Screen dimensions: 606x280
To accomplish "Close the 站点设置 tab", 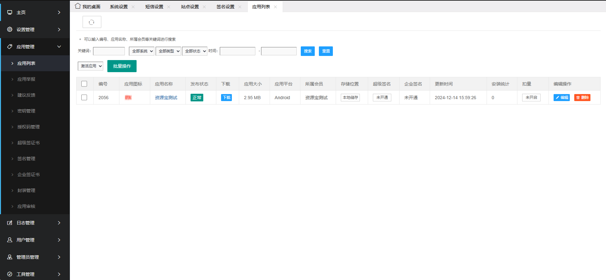I will coord(204,7).
